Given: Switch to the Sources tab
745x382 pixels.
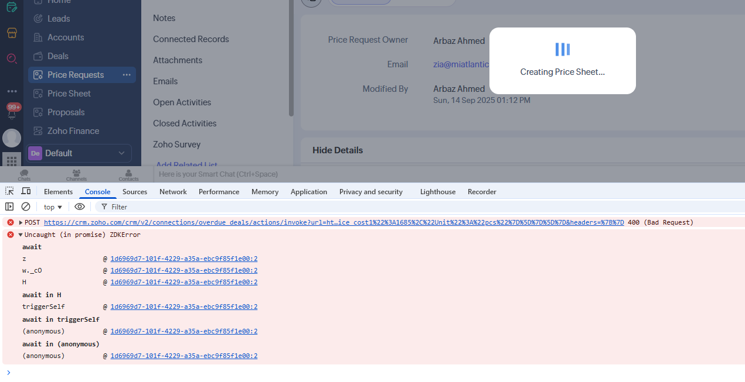Looking at the screenshot, I should tap(135, 192).
